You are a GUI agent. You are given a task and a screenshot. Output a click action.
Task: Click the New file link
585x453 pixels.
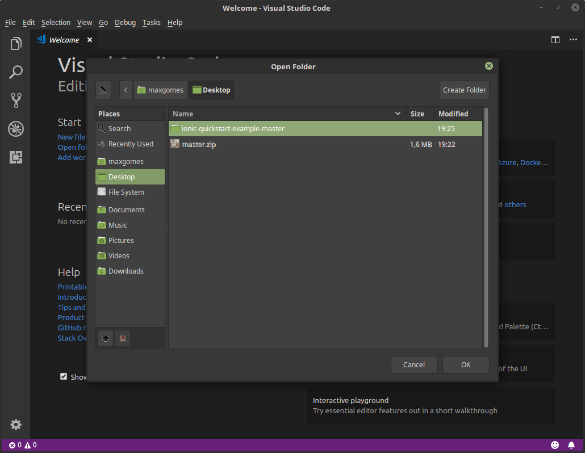72,137
